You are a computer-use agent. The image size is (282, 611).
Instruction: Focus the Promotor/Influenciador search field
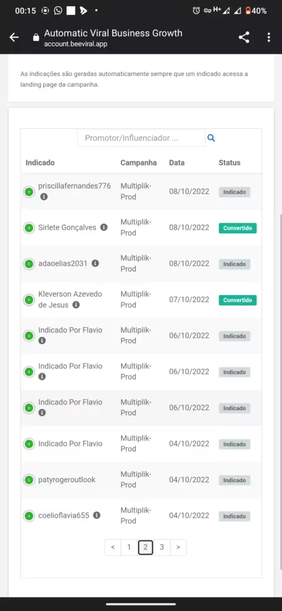click(142, 138)
